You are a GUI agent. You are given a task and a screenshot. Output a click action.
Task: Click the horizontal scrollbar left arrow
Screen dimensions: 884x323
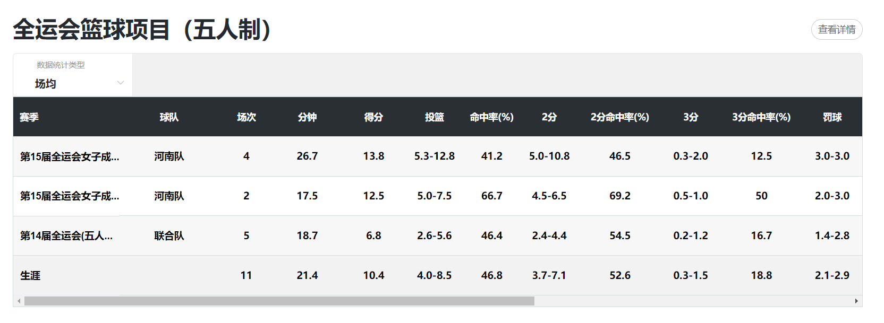point(19,301)
